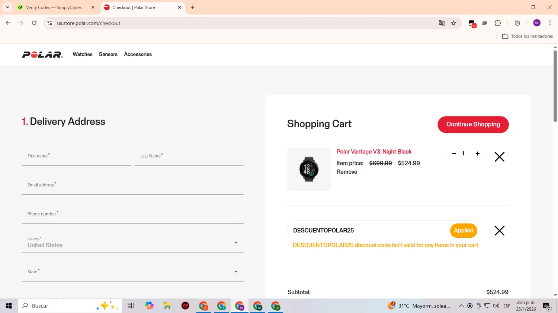Open the Watches menu
Screen dimensions: 558x313
[x=83, y=54]
